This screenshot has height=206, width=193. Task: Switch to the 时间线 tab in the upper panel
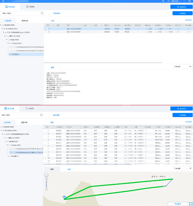[30, 6]
